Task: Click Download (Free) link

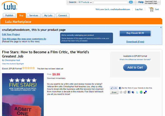Action: point(135,42)
